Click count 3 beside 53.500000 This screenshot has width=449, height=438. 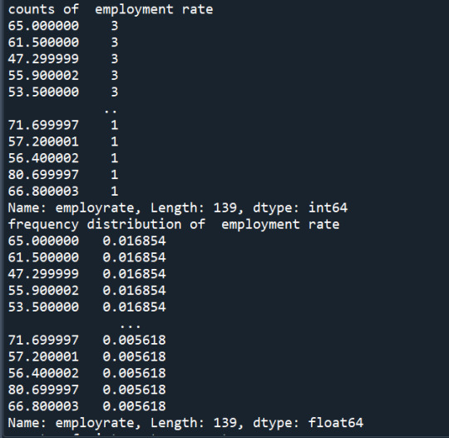point(115,92)
